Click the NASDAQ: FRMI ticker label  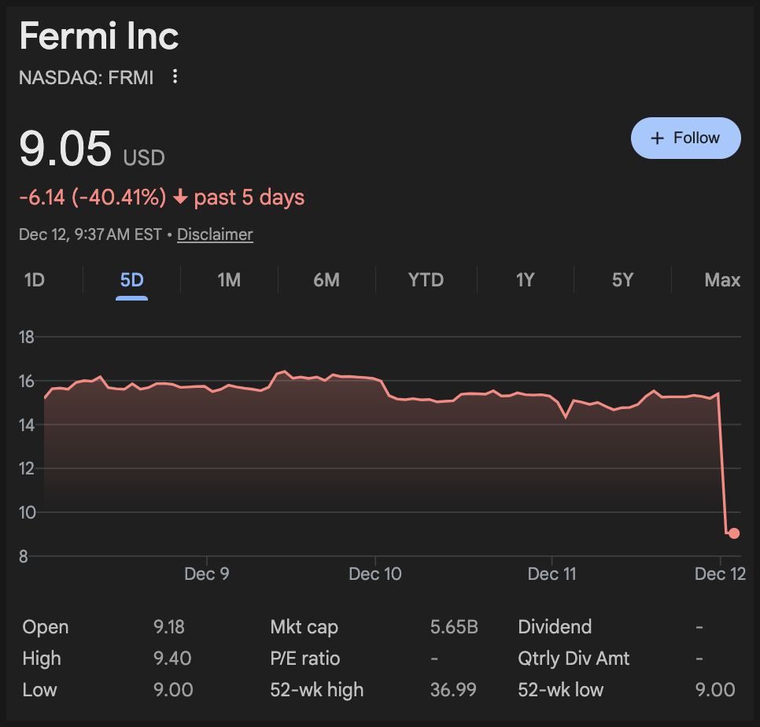[87, 77]
